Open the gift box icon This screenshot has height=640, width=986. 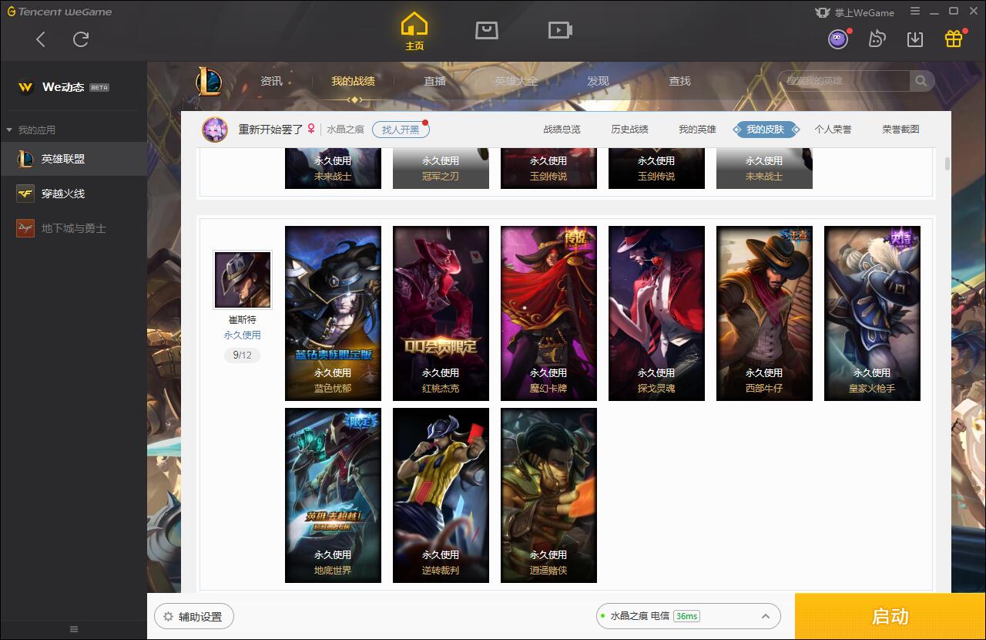(x=954, y=39)
